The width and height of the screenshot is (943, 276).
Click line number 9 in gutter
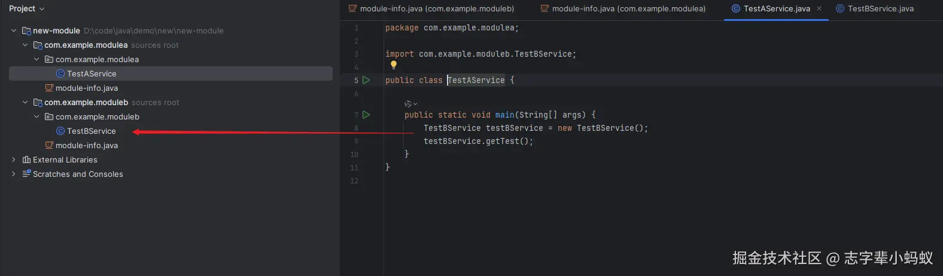tap(356, 141)
